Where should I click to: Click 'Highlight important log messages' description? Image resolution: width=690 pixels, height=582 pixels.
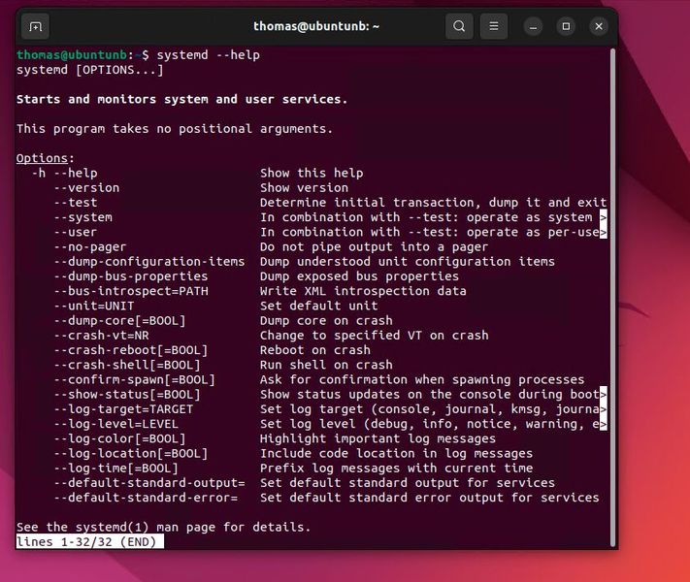(x=378, y=438)
